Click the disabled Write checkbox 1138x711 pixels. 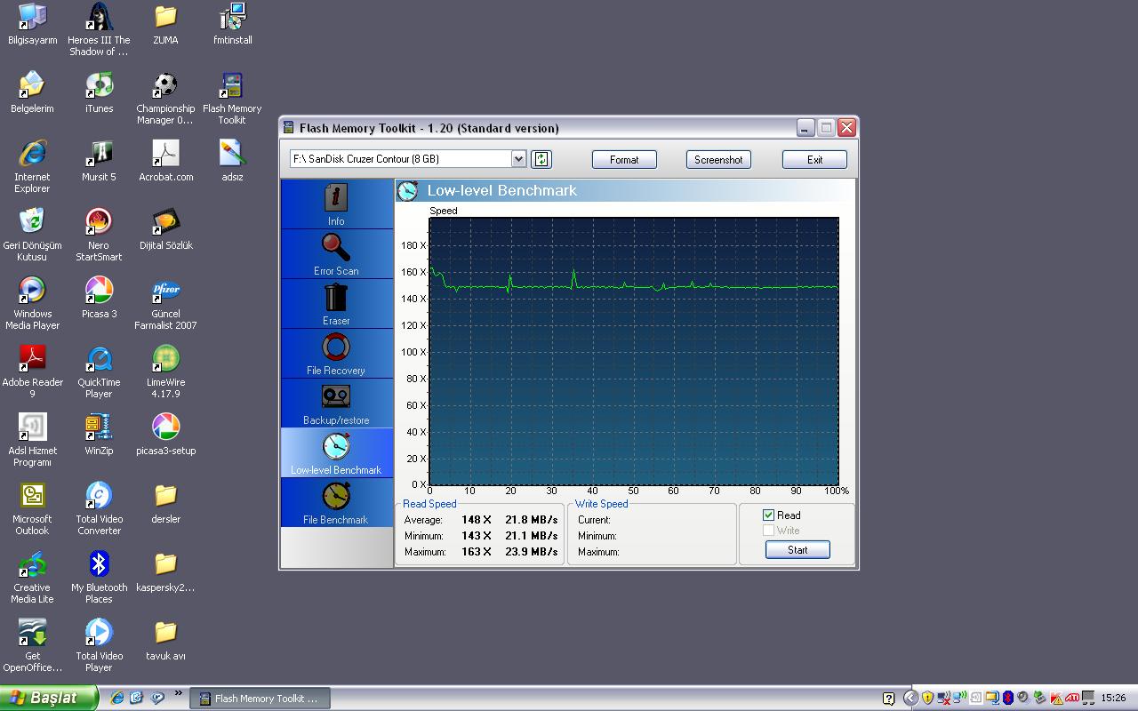(769, 531)
